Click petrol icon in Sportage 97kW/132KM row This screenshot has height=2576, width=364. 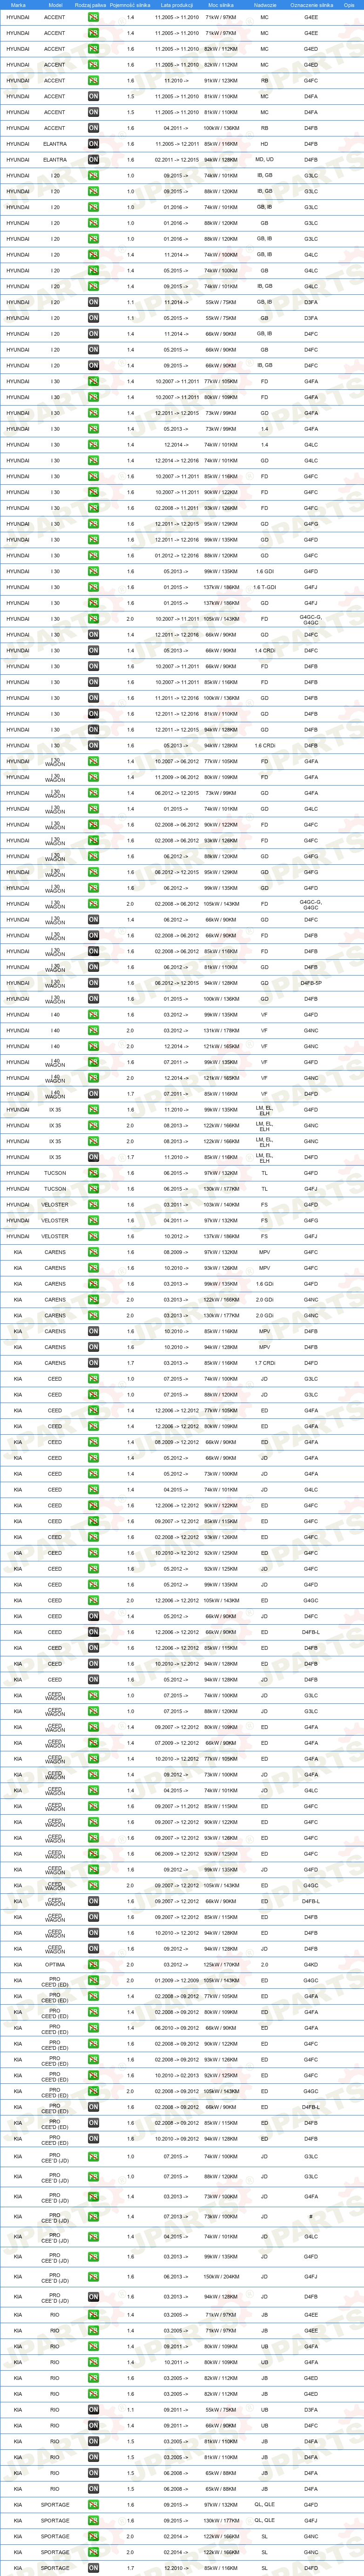pos(93,2505)
